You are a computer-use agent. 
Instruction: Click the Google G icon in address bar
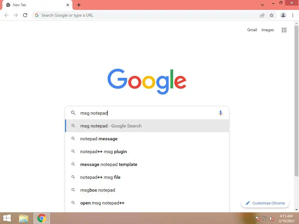click(37, 15)
